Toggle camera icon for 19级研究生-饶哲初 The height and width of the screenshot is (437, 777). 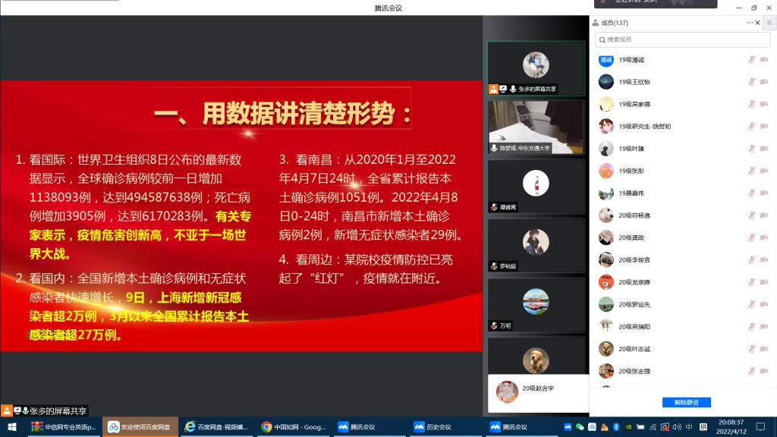click(763, 127)
